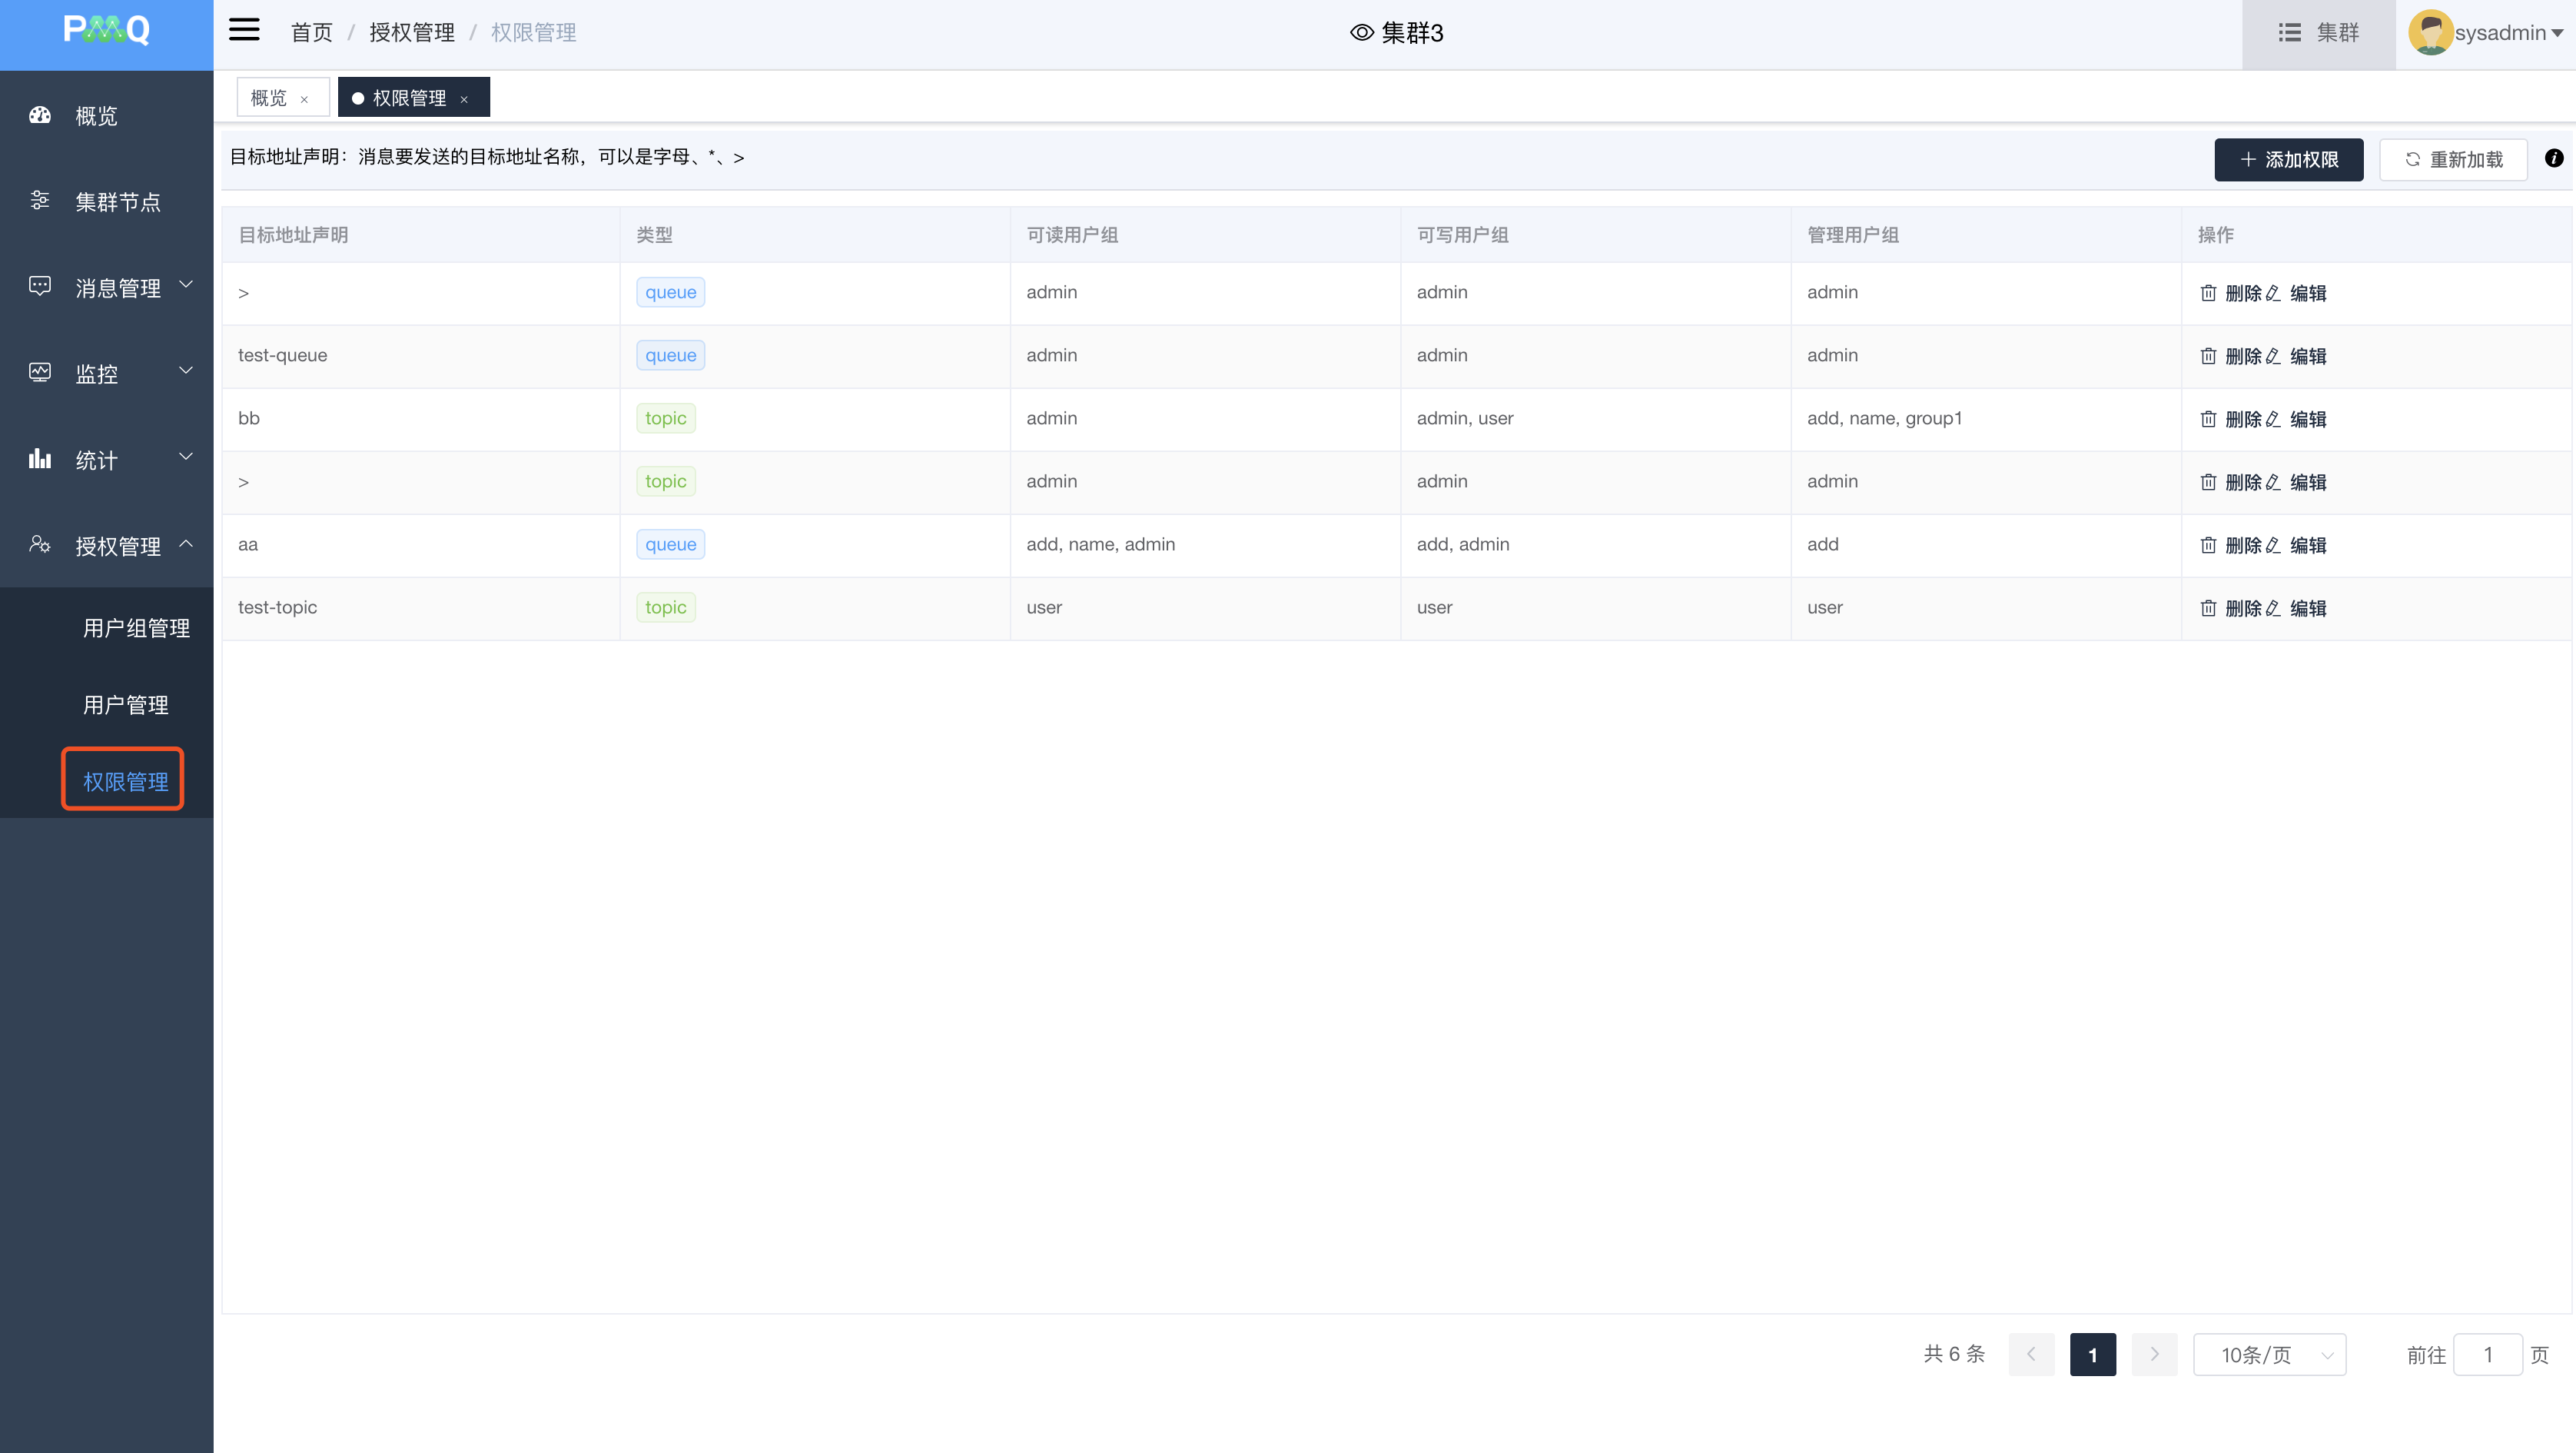The height and width of the screenshot is (1453, 2576).
Task: Click trash delete icon for test-queue row
Action: (x=2208, y=356)
